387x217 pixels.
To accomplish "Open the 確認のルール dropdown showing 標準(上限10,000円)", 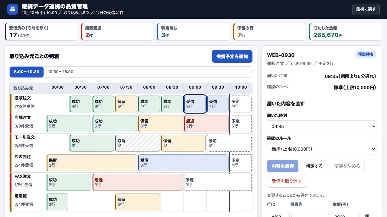I will (x=322, y=149).
